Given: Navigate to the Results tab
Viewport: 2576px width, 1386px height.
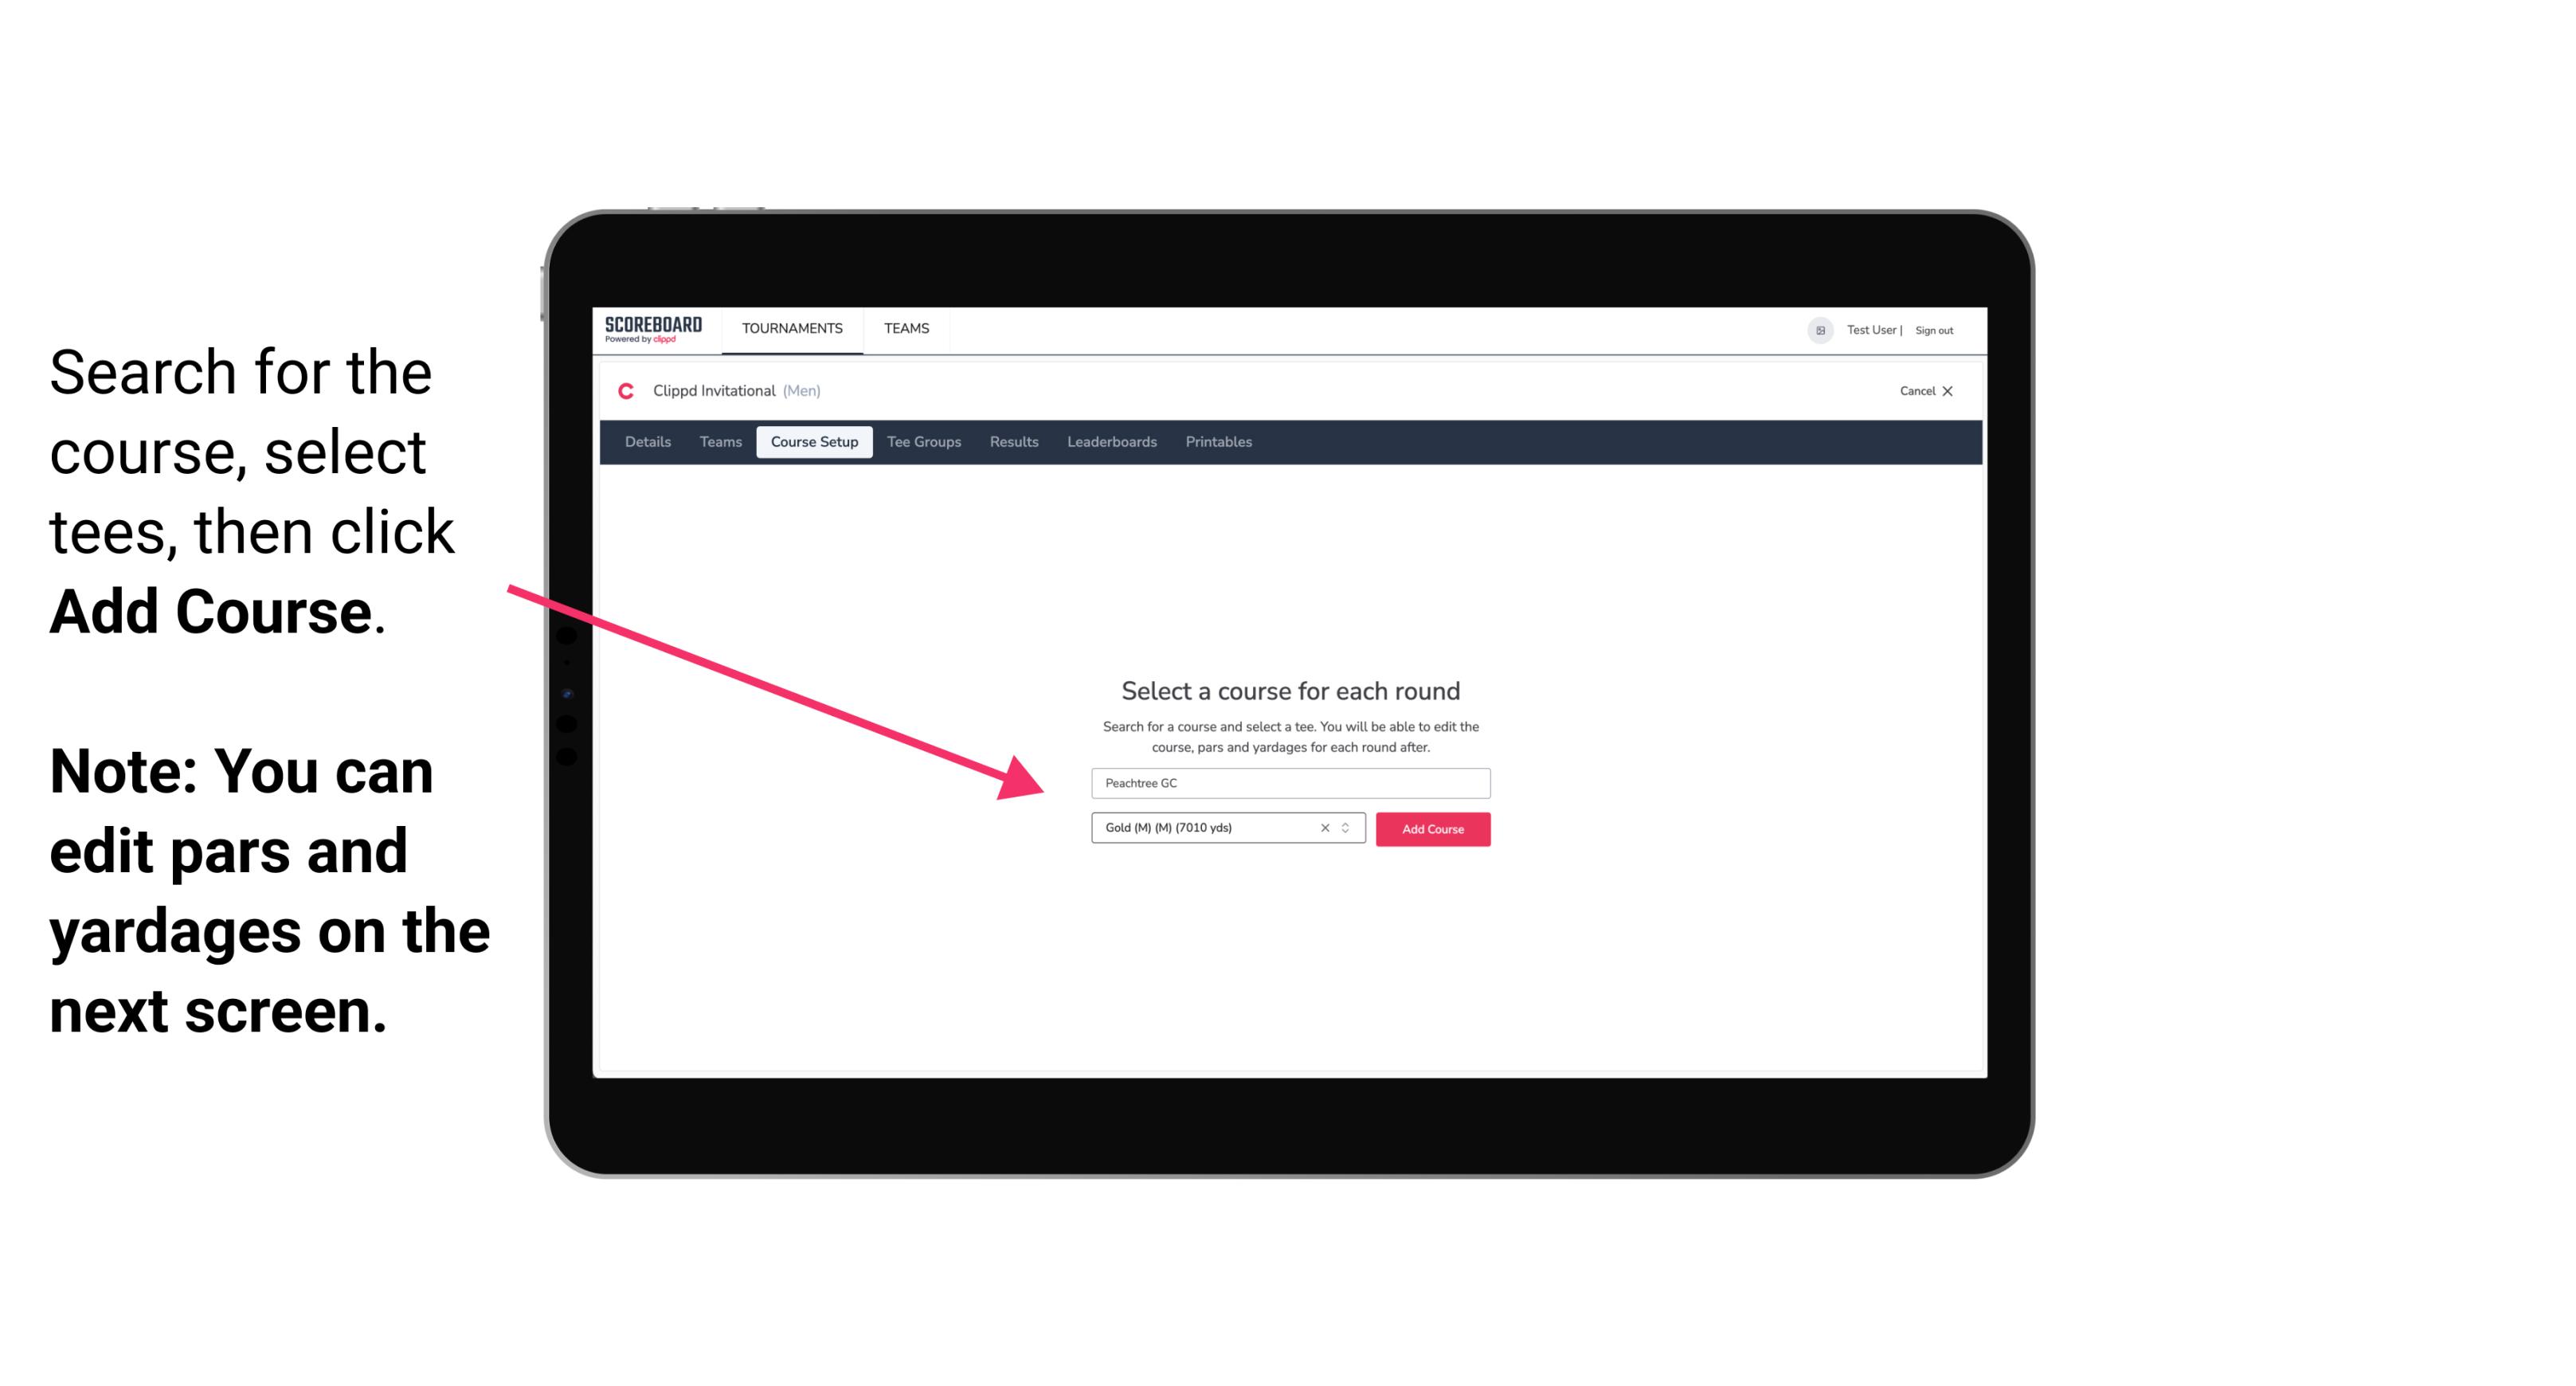Looking at the screenshot, I should point(1012,442).
